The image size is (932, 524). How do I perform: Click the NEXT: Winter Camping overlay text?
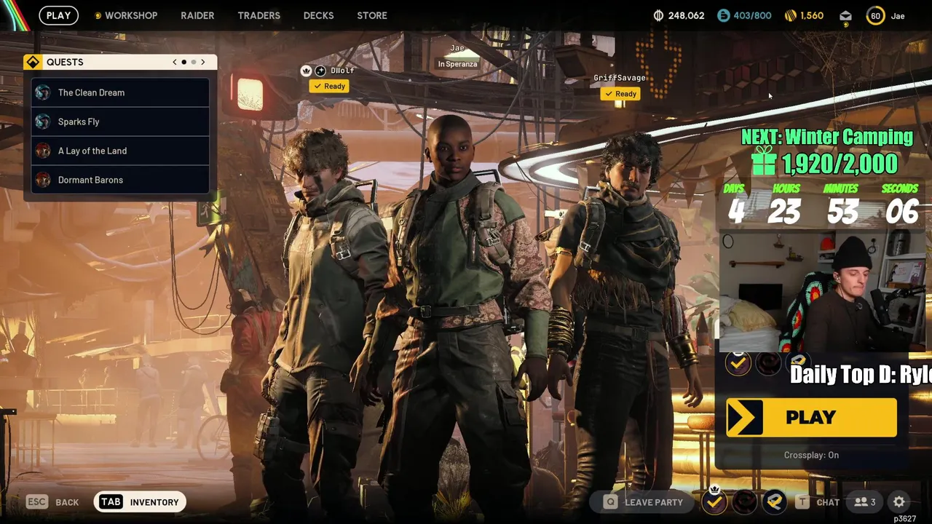(x=827, y=137)
